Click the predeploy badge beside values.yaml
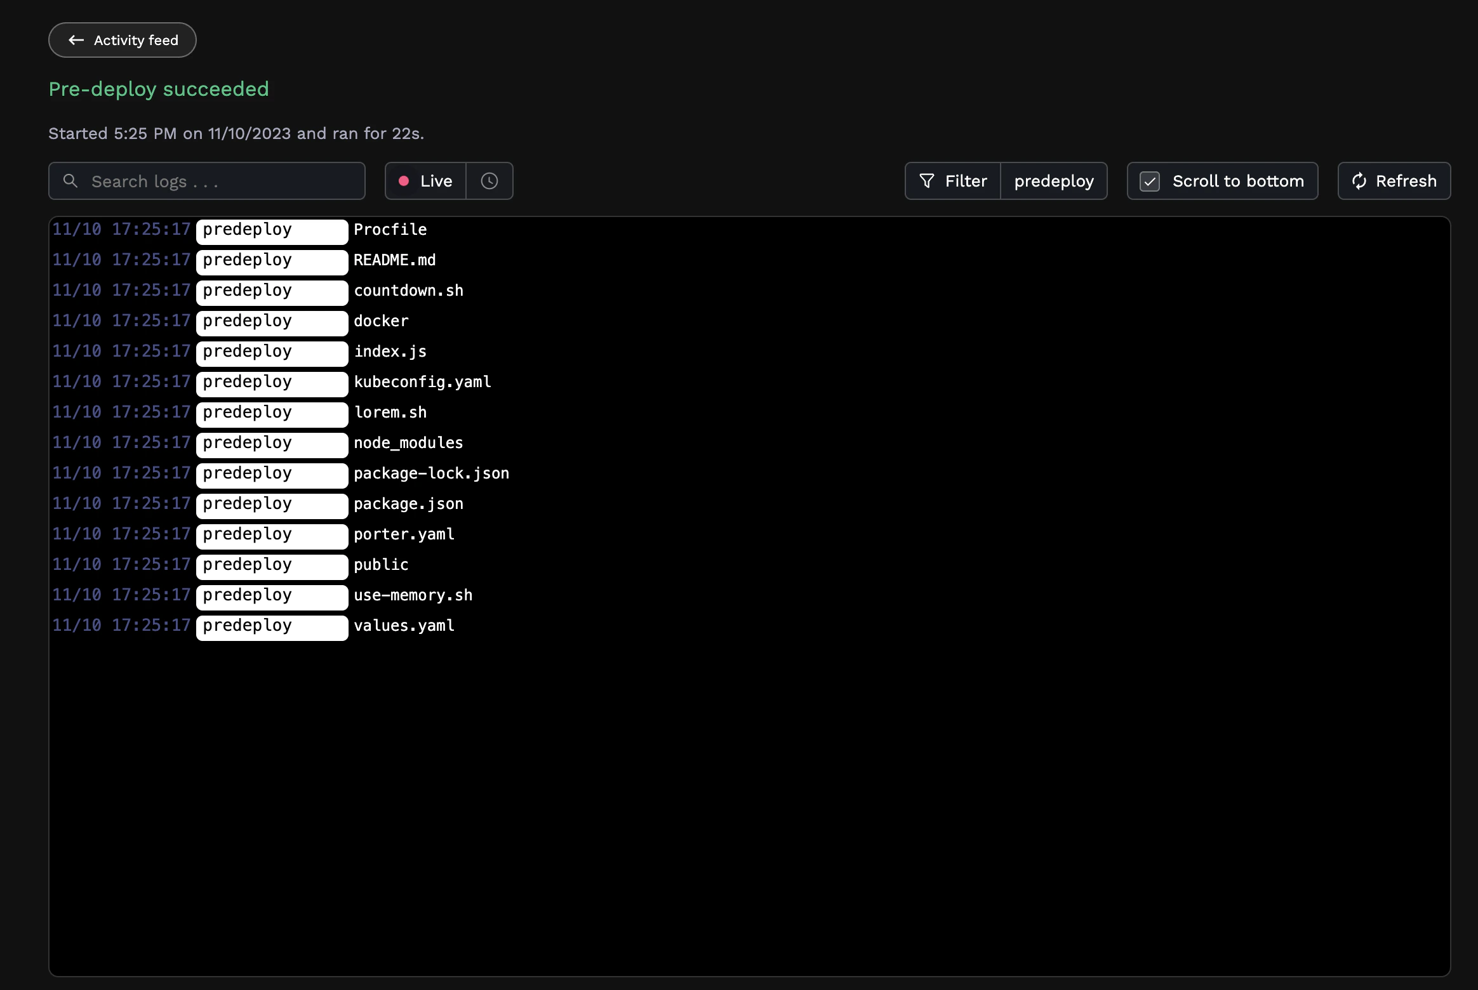The image size is (1478, 990). point(271,627)
